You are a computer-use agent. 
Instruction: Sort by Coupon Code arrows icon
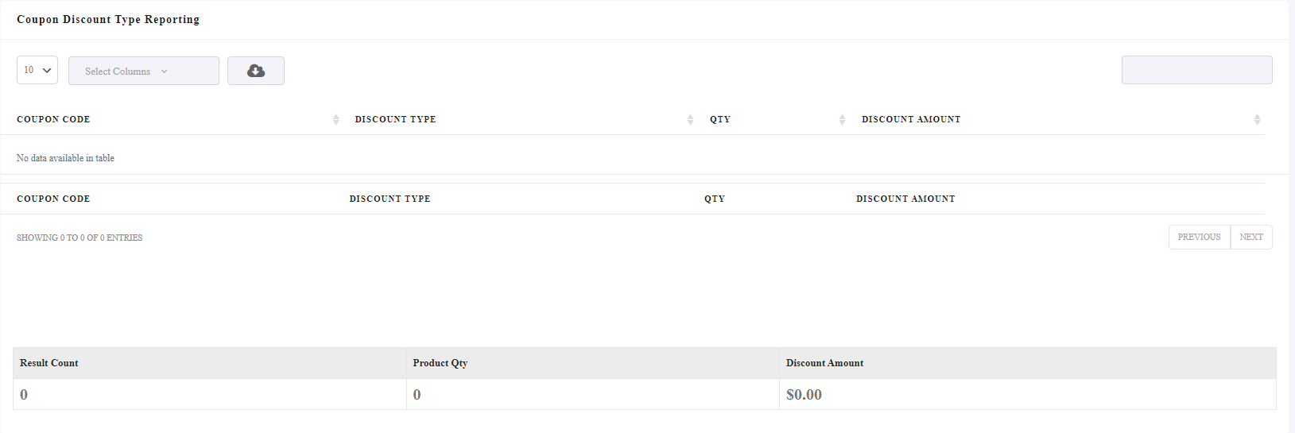335,119
